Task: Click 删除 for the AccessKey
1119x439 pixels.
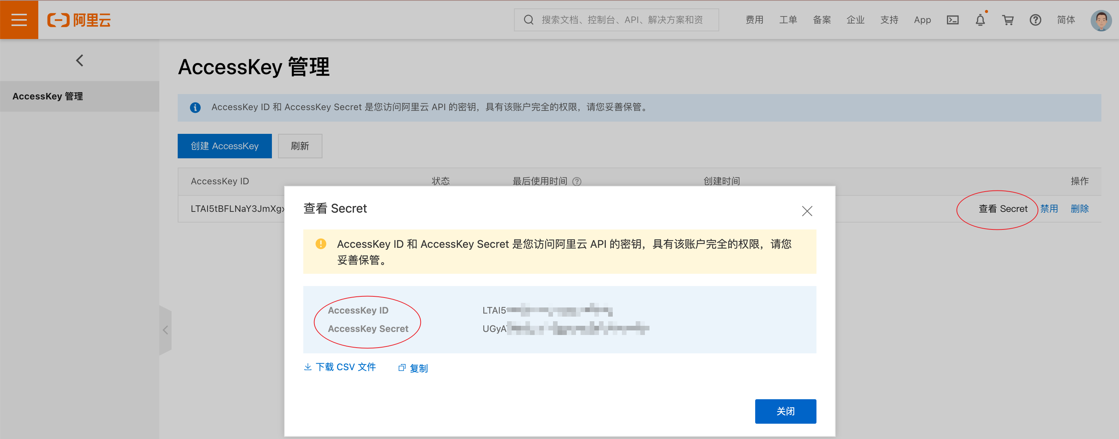Action: coord(1079,209)
